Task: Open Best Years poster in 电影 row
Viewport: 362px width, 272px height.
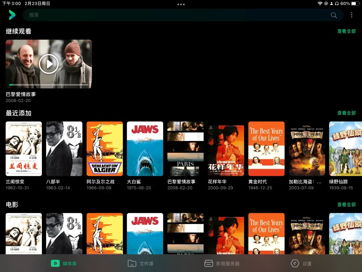Action: click(266, 234)
